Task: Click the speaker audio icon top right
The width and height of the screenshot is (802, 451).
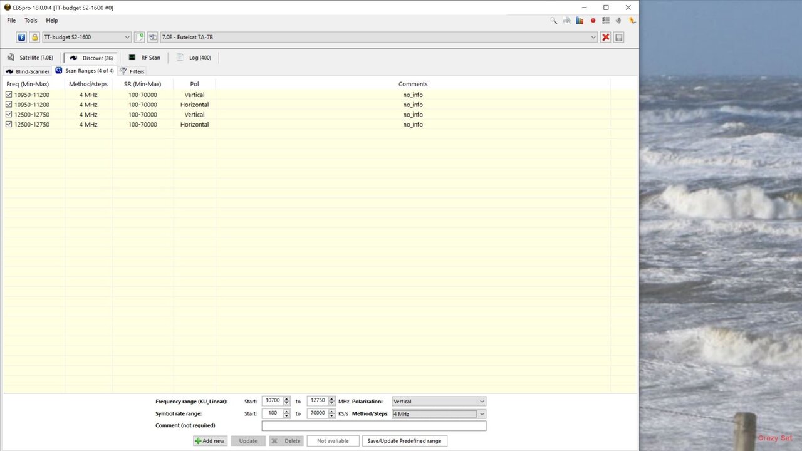Action: pos(618,20)
